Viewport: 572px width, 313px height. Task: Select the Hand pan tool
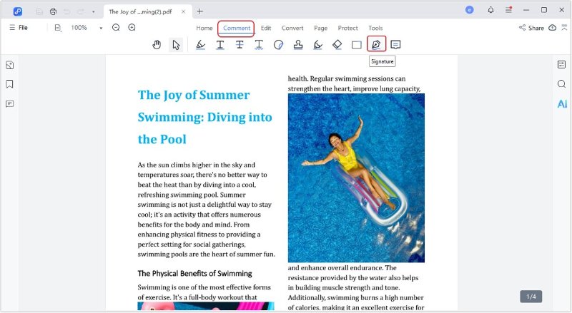point(157,45)
